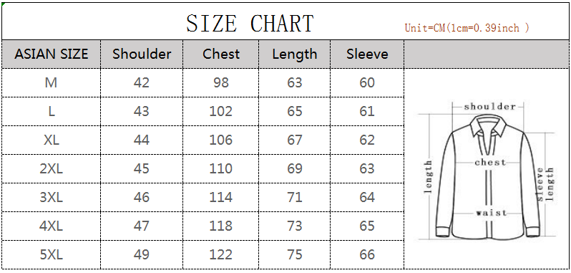This screenshot has height=273, width=571.
Task: Click the chest value 118 for 4XL
Action: tap(220, 226)
